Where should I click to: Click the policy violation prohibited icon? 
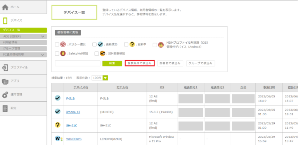(x=63, y=44)
